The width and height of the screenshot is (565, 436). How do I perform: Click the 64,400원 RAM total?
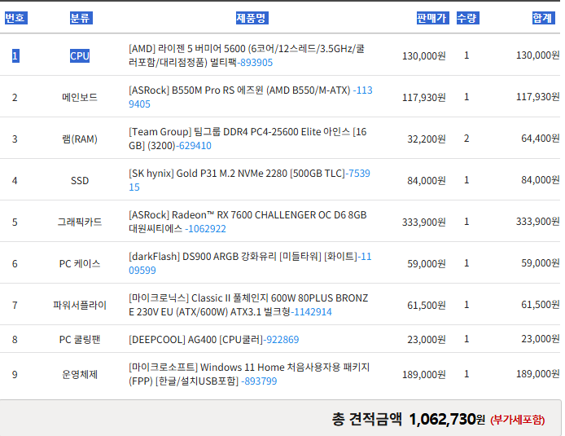(540, 139)
